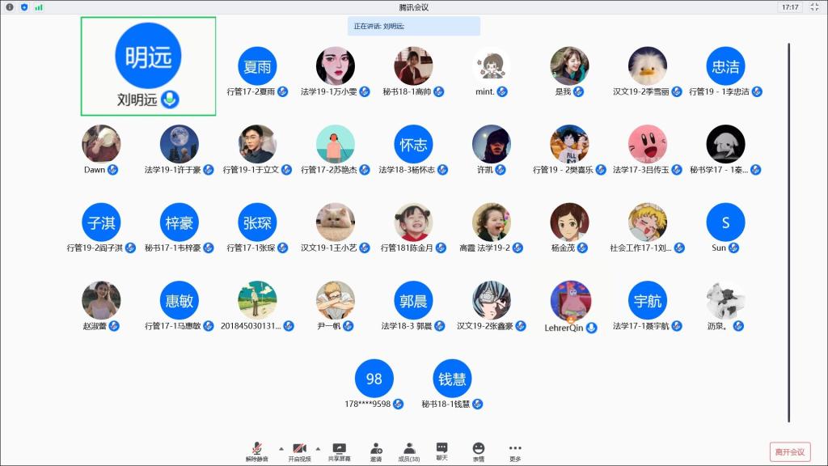This screenshot has width=828, height=466.
Task: Expand video options arrow beside 开启视频
Action: (318, 448)
